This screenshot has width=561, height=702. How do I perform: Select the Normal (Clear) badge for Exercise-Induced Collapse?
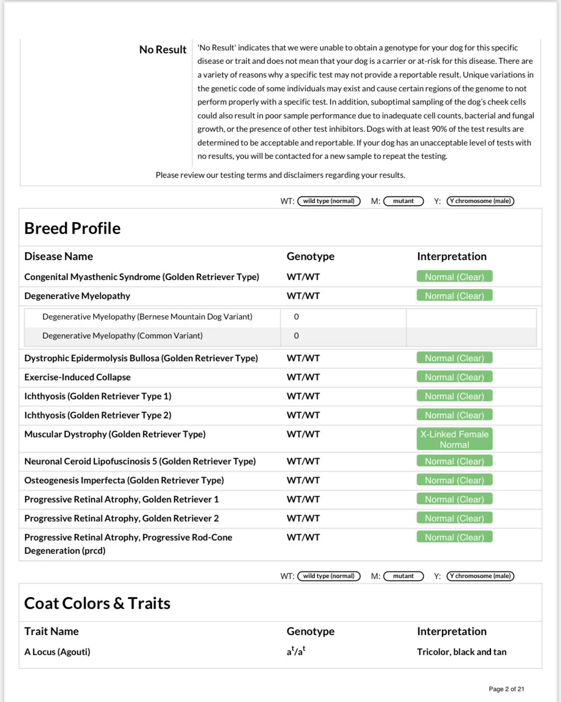454,376
